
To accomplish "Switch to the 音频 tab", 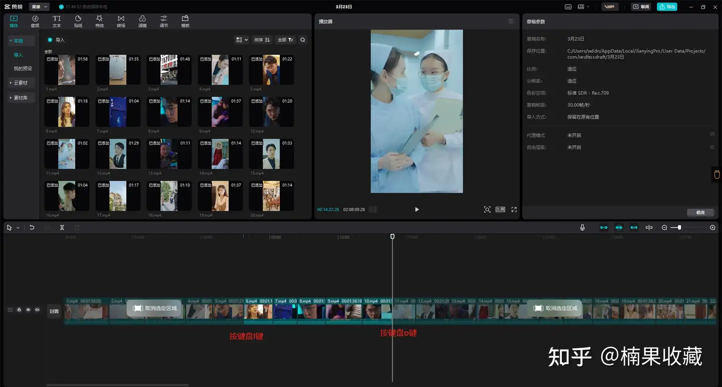I will [x=35, y=22].
